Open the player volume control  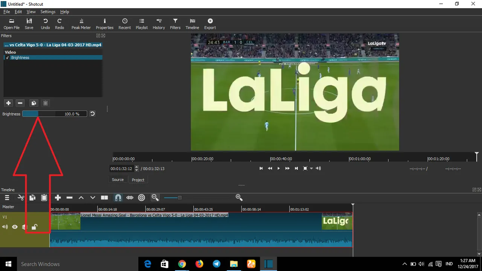[x=318, y=168]
